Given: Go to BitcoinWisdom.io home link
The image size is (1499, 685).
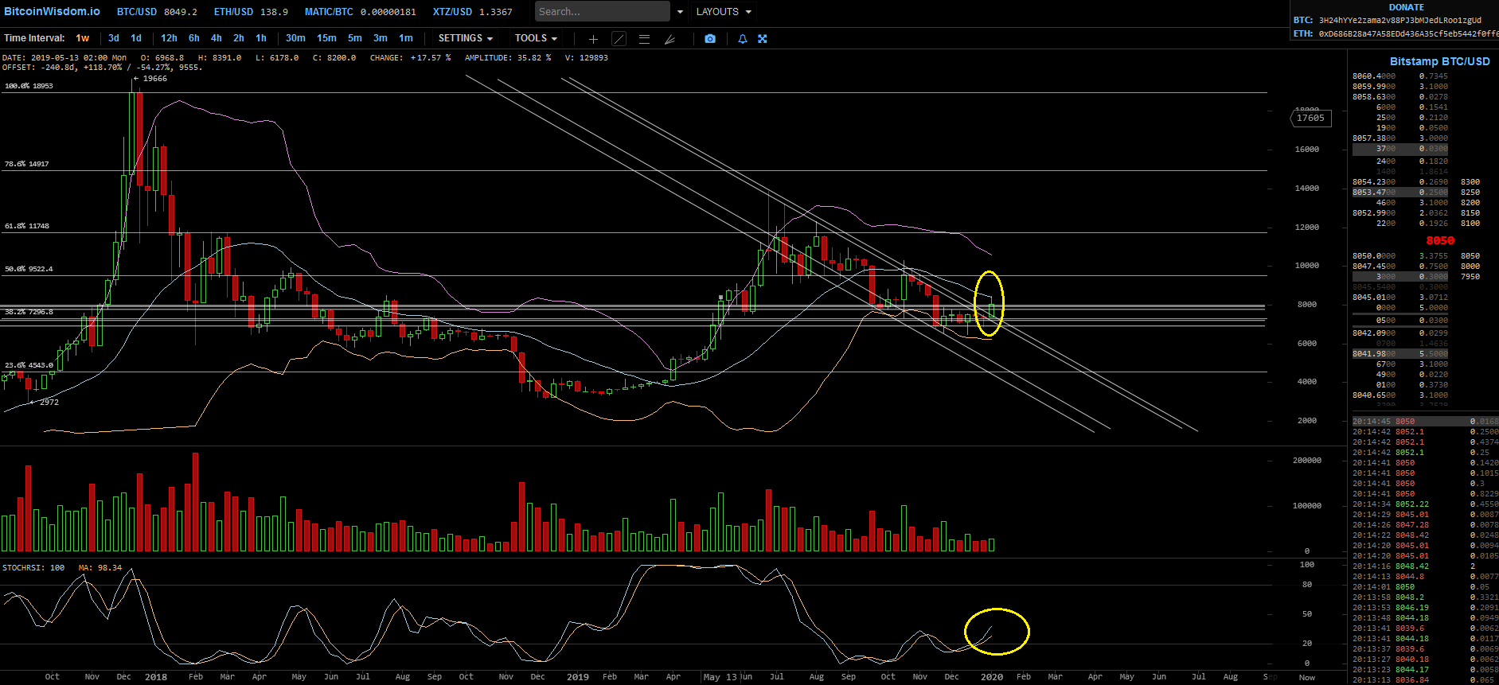Looking at the screenshot, I should (x=53, y=11).
